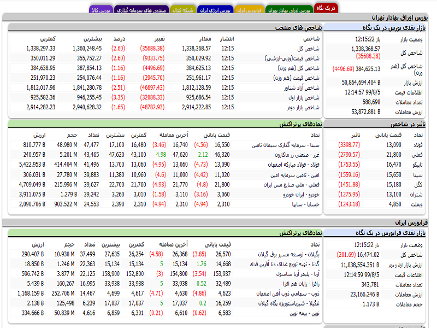
Task: Open symbol «غزر - صنعتی زر ماکارون»
Action: click(x=297, y=155)
